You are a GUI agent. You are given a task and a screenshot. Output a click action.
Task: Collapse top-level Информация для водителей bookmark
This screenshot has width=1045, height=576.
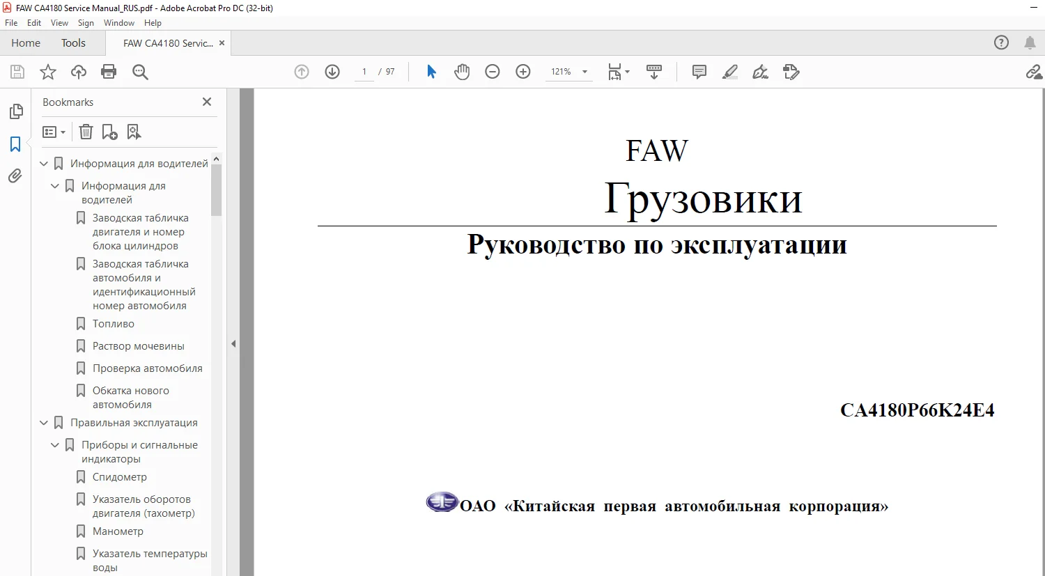[44, 164]
